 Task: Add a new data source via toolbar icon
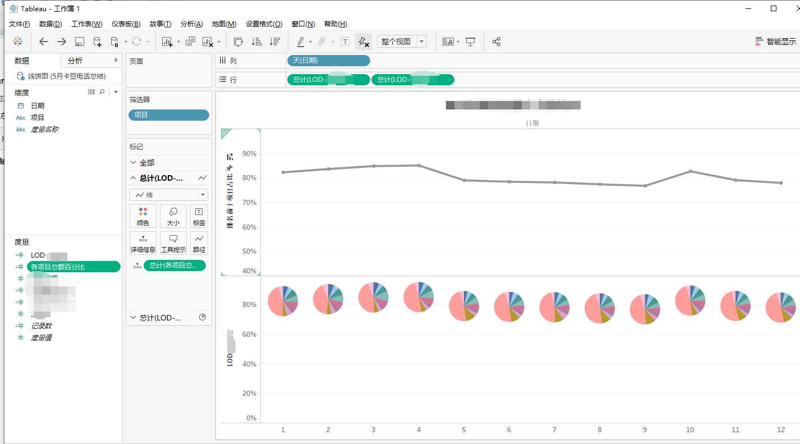point(97,42)
